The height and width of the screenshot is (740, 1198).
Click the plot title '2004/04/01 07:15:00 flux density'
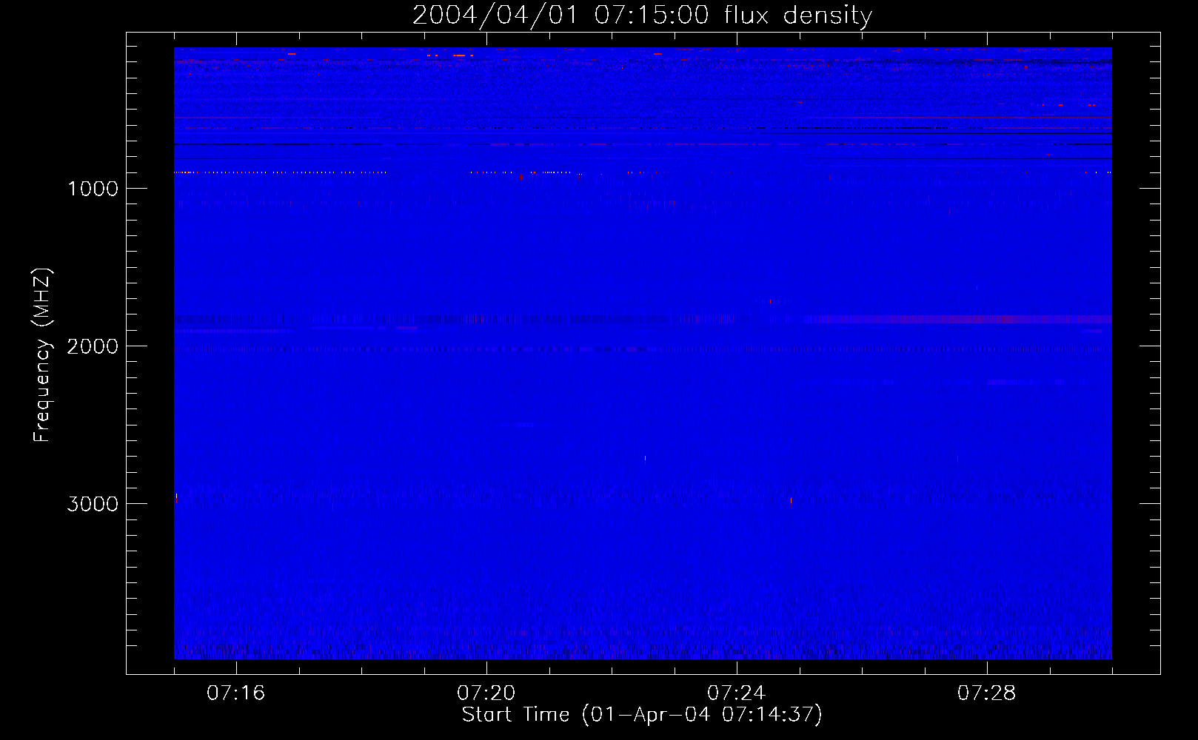(642, 16)
